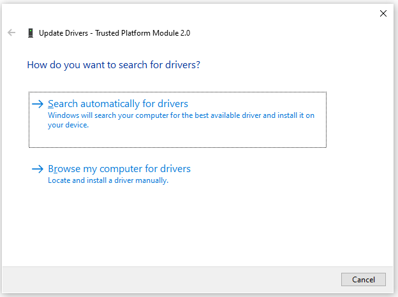The image size is (398, 297).
Task: Click the back arrow in the dialog header
Action: pos(11,33)
